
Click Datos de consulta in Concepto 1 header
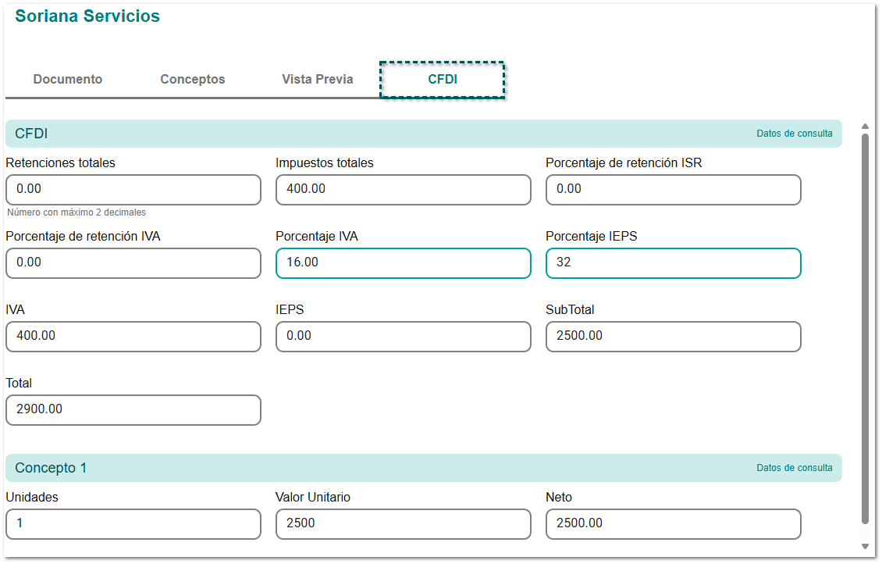794,468
